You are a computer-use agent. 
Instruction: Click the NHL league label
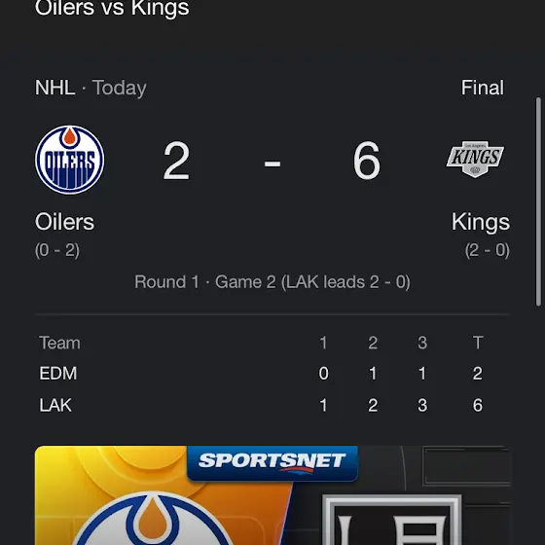(54, 88)
